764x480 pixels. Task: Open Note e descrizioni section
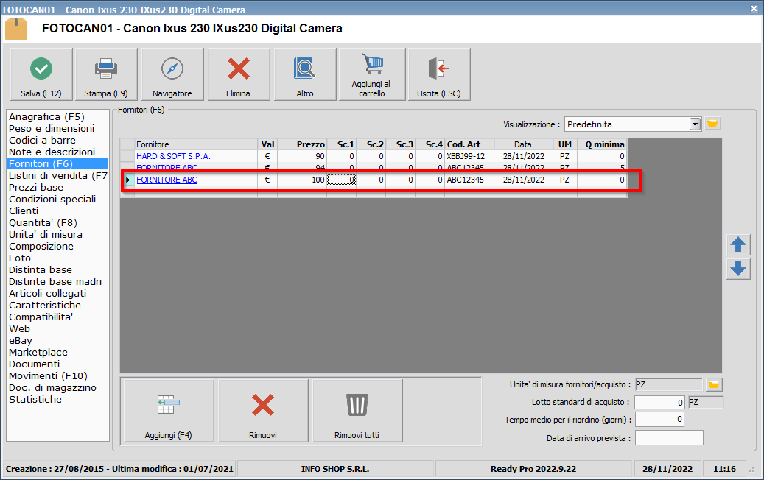pyautogui.click(x=52, y=152)
